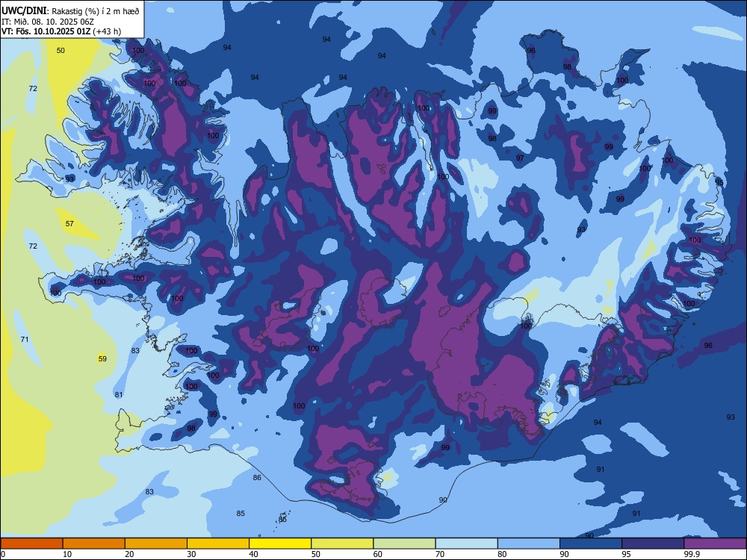Click the IT: Mið. 08. 10. 2025 06Z line
Viewport: 747px width, 560px height.
[x=49, y=22]
